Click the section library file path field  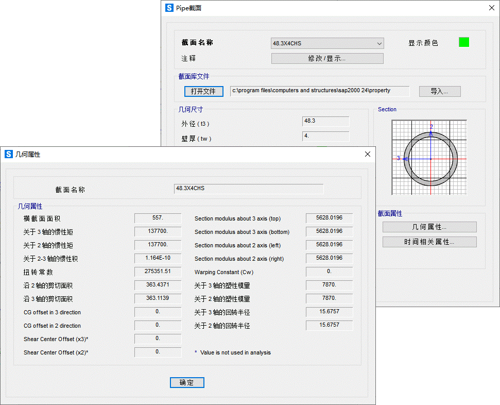tap(319, 91)
